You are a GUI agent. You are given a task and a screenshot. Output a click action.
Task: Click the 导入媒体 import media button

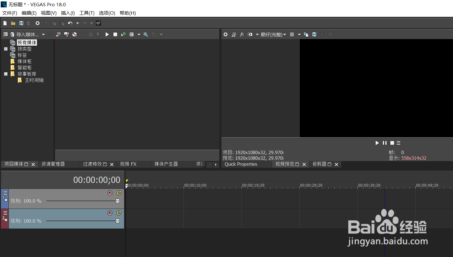coord(24,34)
